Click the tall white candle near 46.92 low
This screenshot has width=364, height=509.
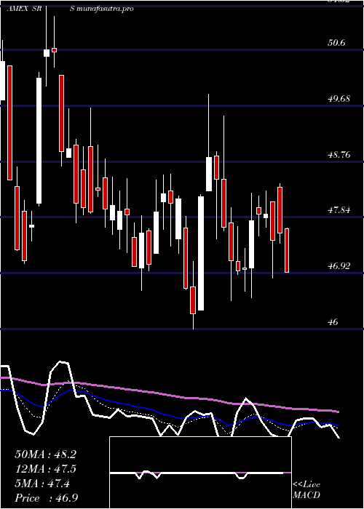(x=201, y=253)
